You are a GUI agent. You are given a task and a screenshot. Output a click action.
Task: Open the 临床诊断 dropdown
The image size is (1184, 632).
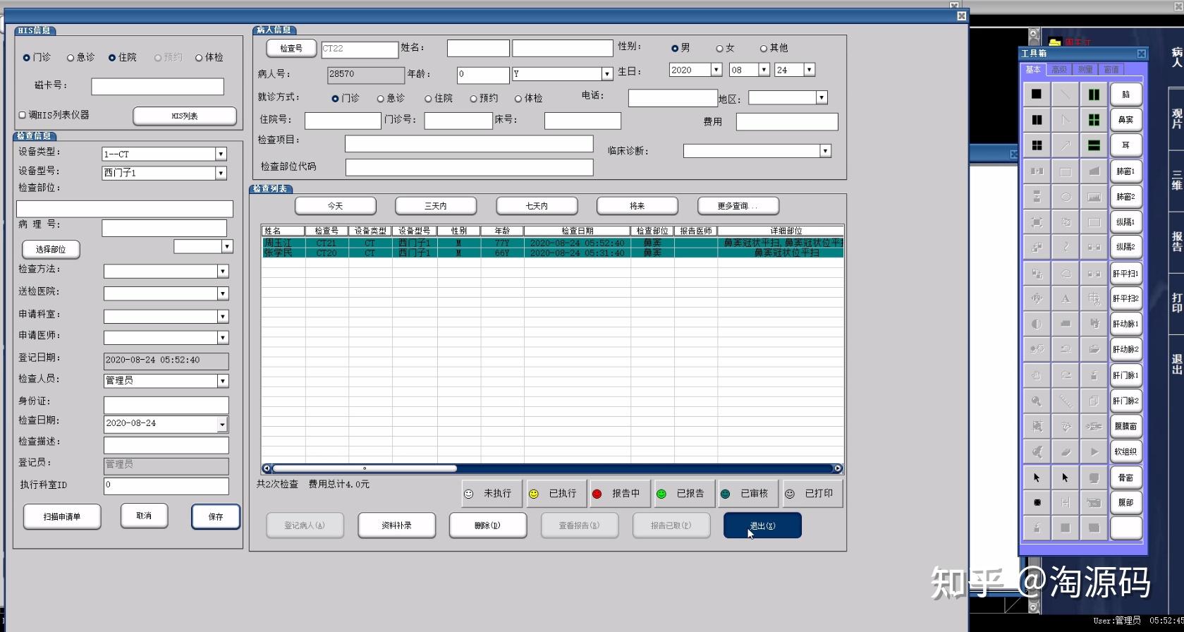tap(825, 151)
